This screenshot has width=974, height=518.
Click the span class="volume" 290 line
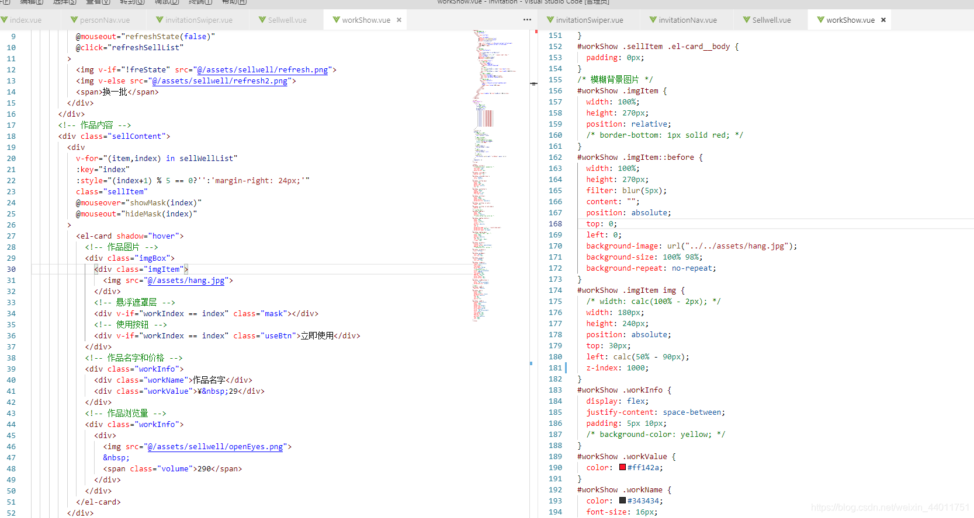(x=172, y=469)
